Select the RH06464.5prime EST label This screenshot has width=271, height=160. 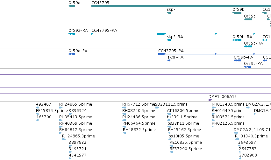click(x=139, y=123)
